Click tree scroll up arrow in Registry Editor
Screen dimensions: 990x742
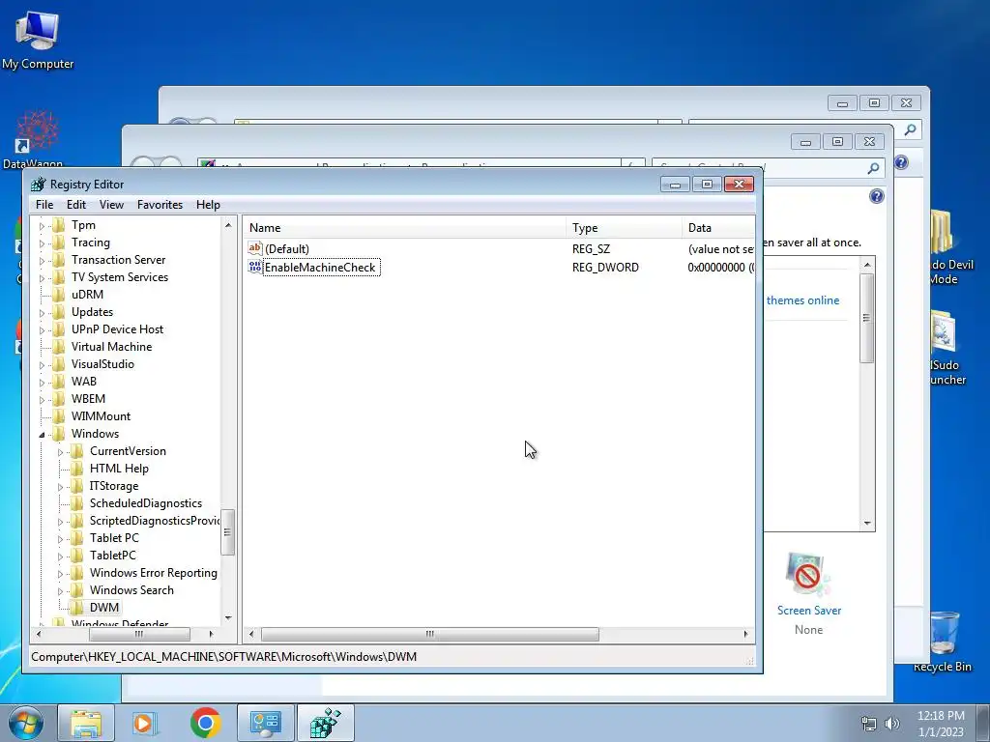coord(228,224)
